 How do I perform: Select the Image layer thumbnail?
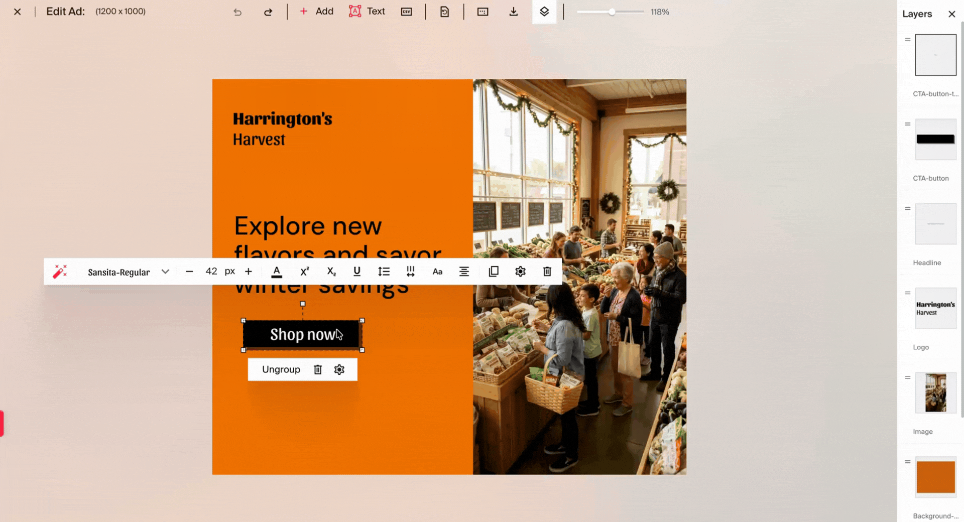935,393
